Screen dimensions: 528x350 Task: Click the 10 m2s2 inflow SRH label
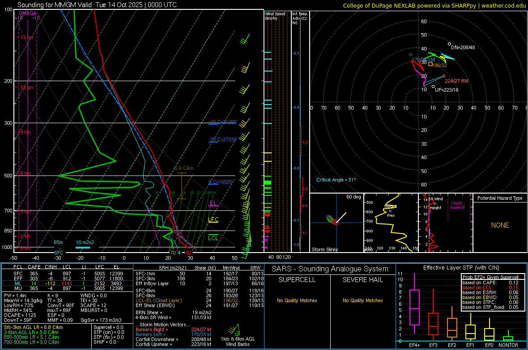[85, 242]
